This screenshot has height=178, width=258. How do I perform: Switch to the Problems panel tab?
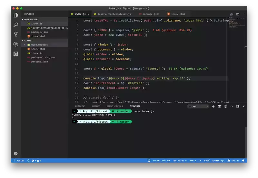click(x=80, y=106)
